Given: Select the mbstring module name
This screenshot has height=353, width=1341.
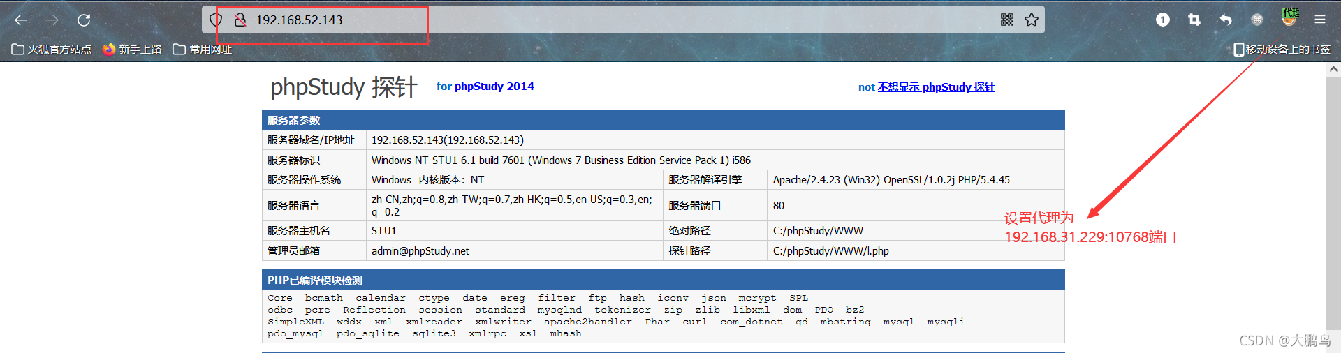Looking at the screenshot, I should click(845, 322).
